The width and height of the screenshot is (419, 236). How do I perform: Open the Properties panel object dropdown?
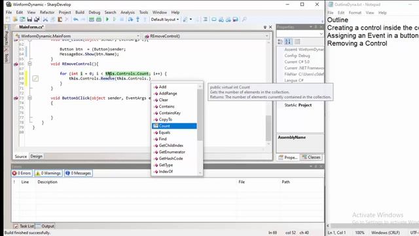300,33
